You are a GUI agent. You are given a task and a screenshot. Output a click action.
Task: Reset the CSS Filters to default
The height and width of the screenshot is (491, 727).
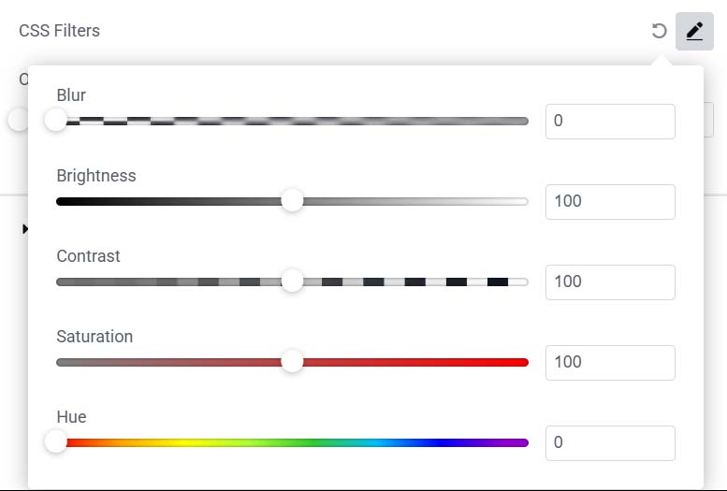click(659, 31)
